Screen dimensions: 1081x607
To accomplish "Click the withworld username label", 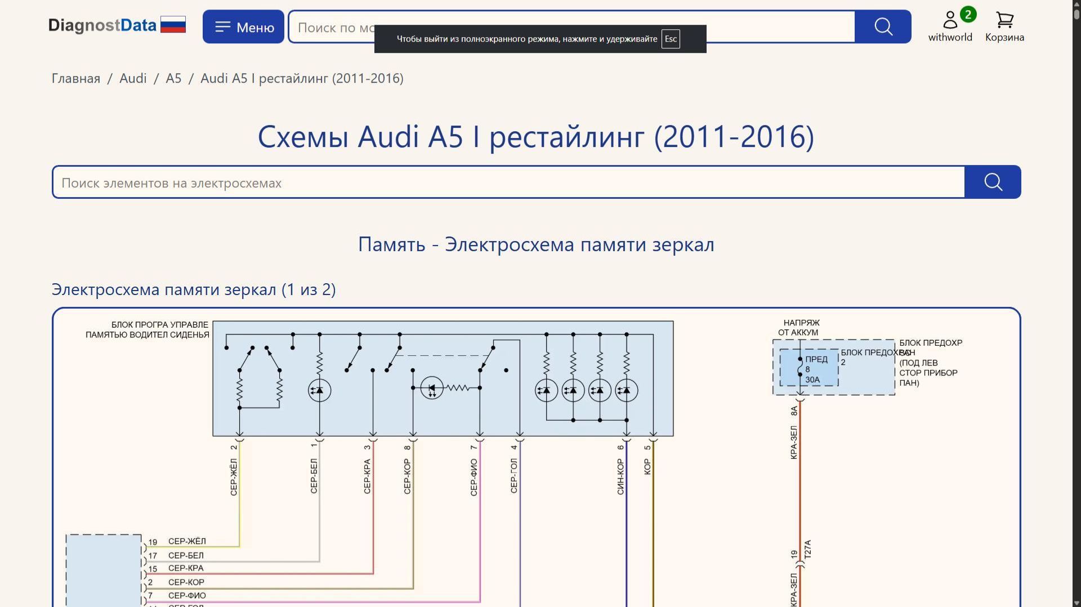I will pos(950,37).
